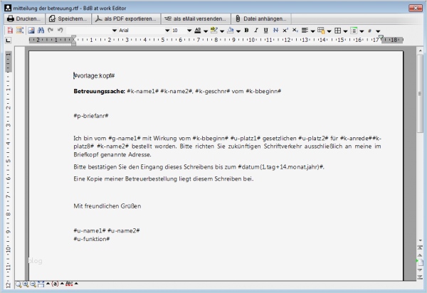Toggle superscript formatting
Image resolution: width=427 pixels, height=293 pixels.
pyautogui.click(x=285, y=31)
